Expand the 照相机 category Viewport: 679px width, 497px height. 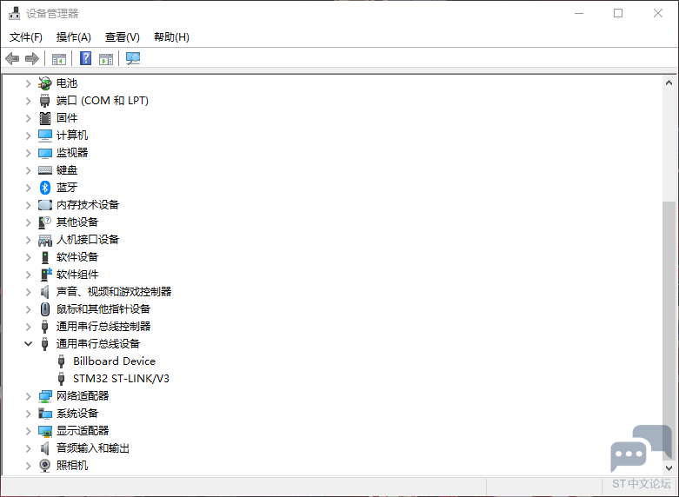(28, 466)
